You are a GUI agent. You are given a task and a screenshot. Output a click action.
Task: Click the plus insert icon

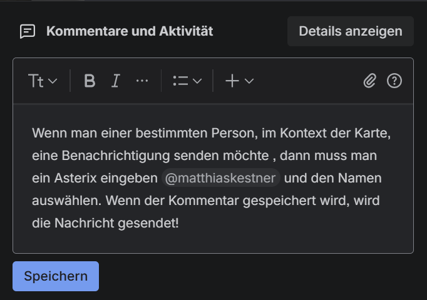232,81
